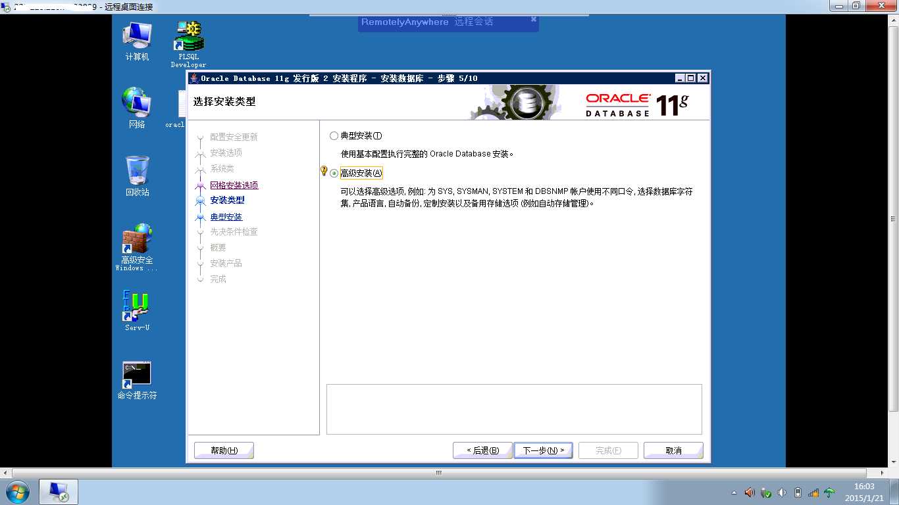This screenshot has width=899, height=505.
Task: Click the Oracle Database 11g logo
Action: [x=637, y=104]
